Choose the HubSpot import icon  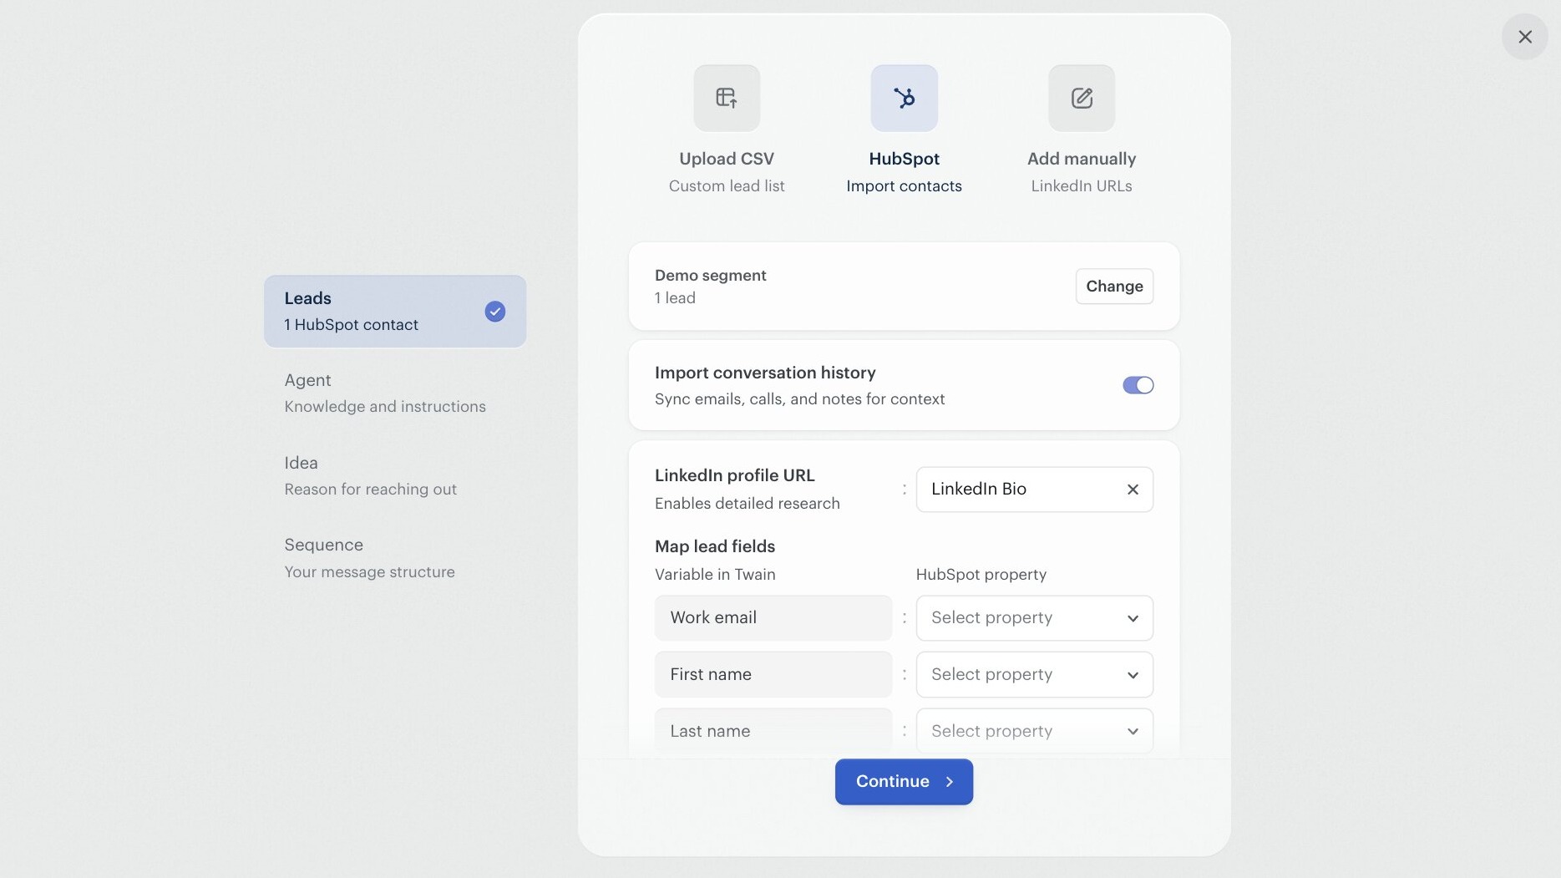[x=904, y=98]
